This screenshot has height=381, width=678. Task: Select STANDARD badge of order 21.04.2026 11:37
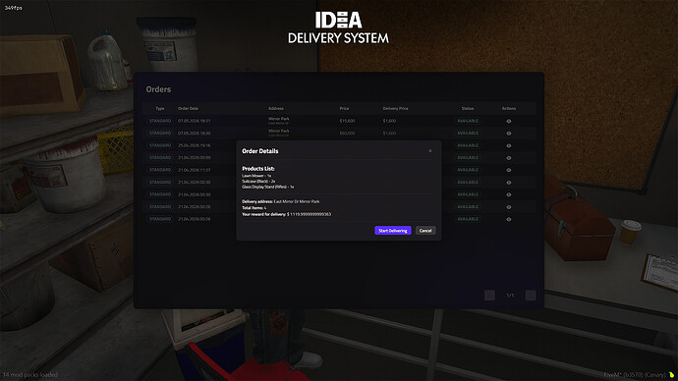click(x=160, y=170)
